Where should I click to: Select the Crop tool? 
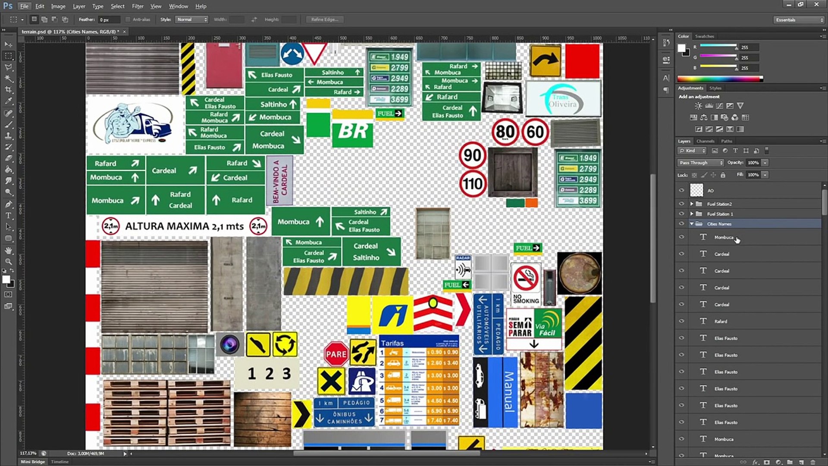pyautogui.click(x=8, y=90)
